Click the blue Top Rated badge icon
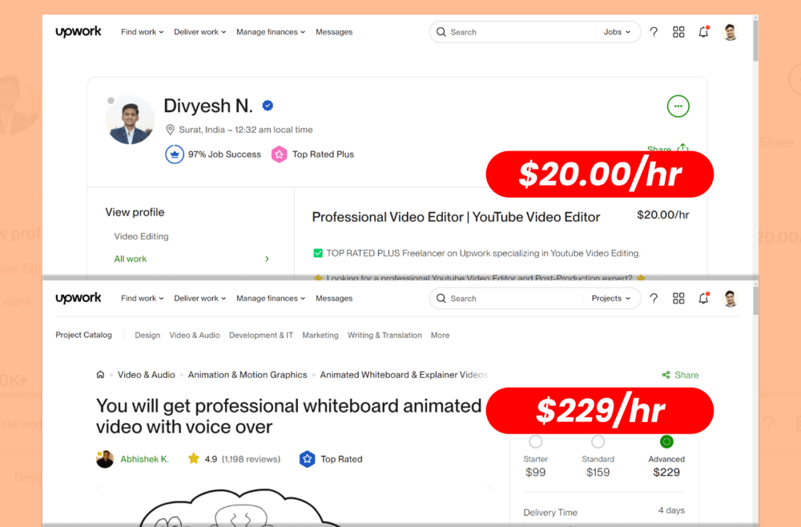This screenshot has width=801, height=527. pos(307,459)
